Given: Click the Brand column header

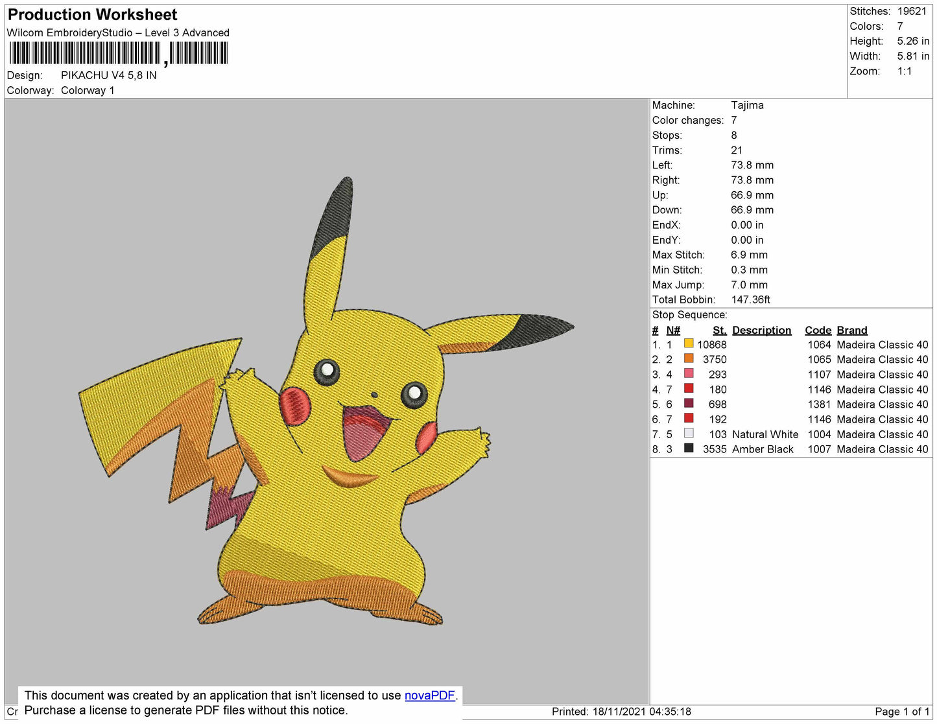Looking at the screenshot, I should (851, 330).
